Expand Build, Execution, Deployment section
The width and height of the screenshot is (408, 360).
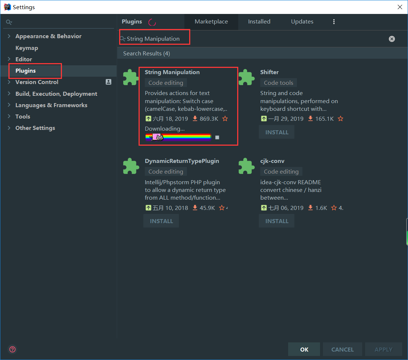9,94
